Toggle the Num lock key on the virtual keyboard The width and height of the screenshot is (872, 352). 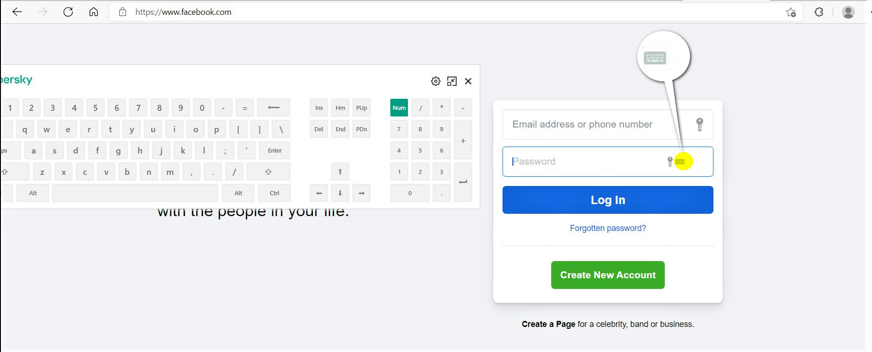tap(399, 108)
